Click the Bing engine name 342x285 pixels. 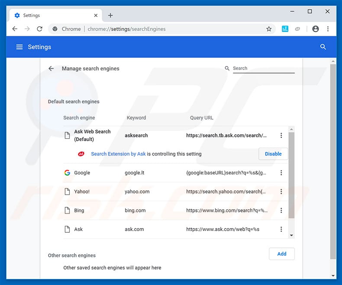[x=79, y=210]
